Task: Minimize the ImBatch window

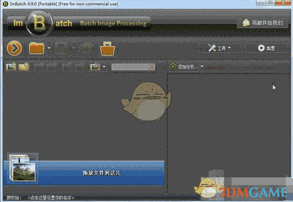Action: (x=261, y=3)
